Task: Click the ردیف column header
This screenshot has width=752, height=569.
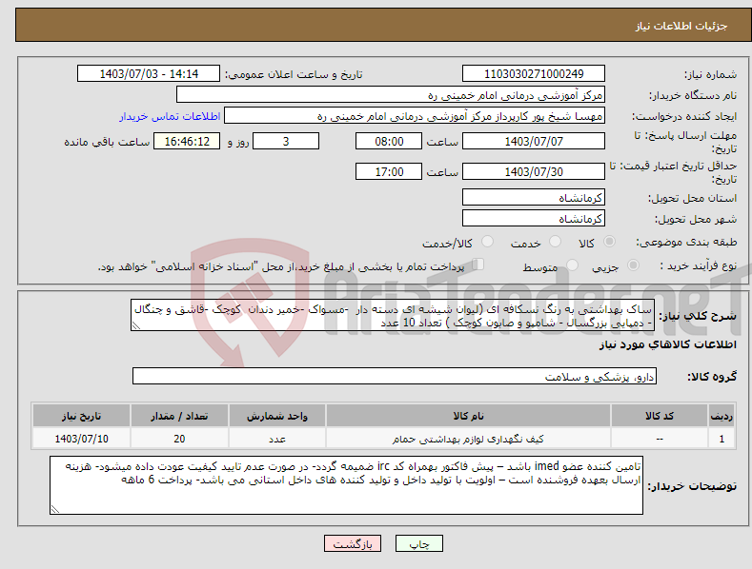Action: click(x=722, y=416)
